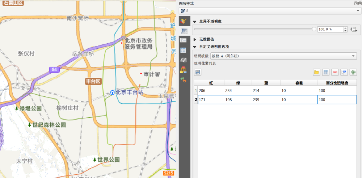Click the 审计署 label on the map

pos(152,74)
